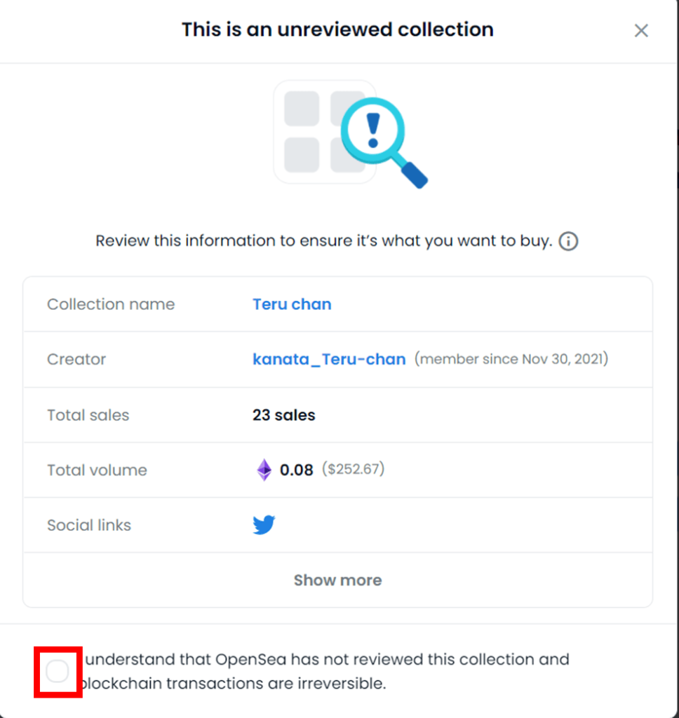Viewport: 679px width, 718px height.
Task: Click the 'Review this information' sentence
Action: (323, 241)
